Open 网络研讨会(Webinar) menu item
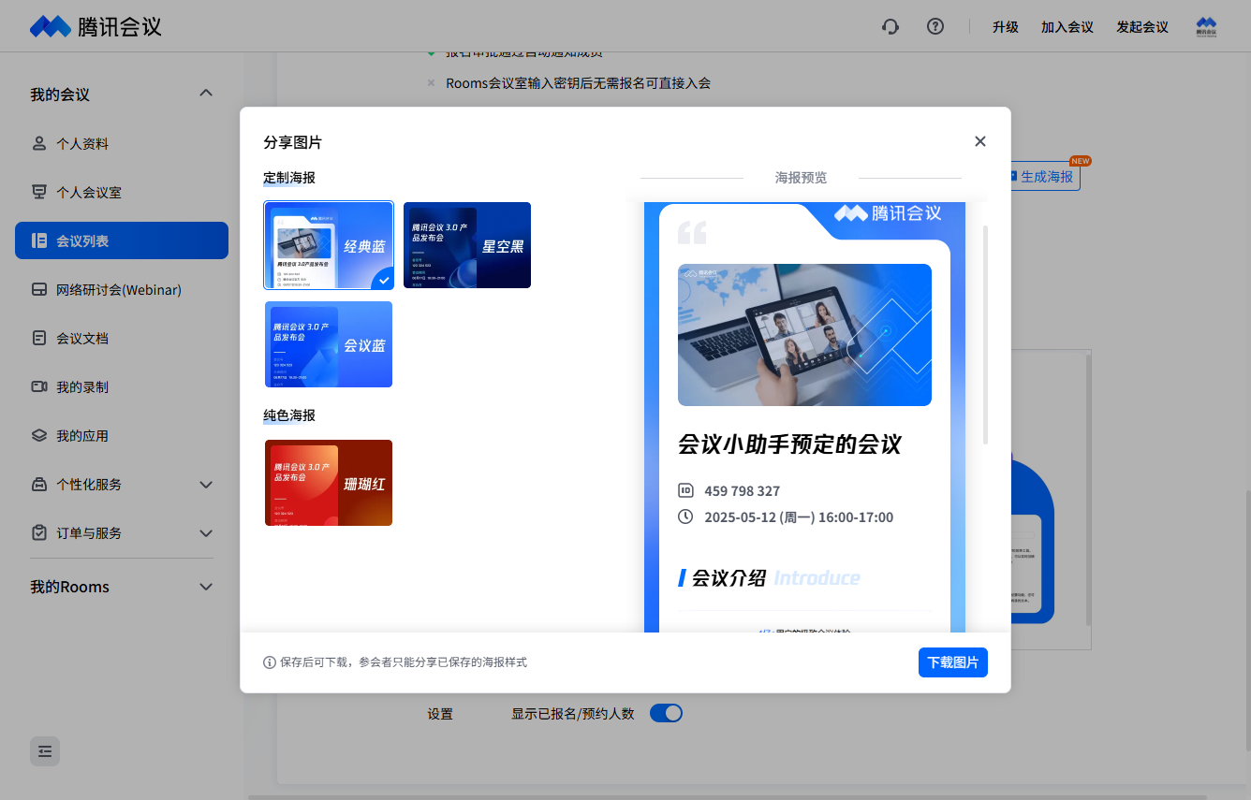Screen dimensions: 1251x800 pyautogui.click(x=122, y=289)
